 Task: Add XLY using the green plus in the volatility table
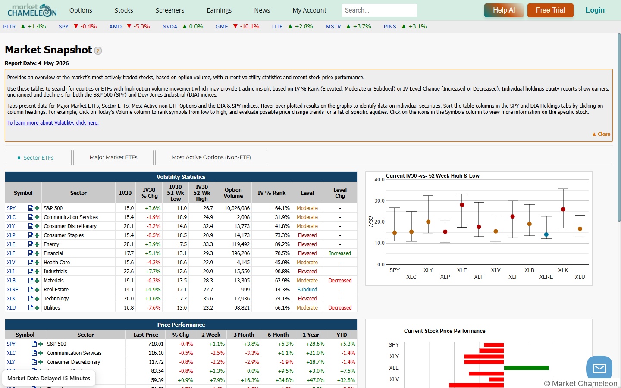[x=37, y=226]
